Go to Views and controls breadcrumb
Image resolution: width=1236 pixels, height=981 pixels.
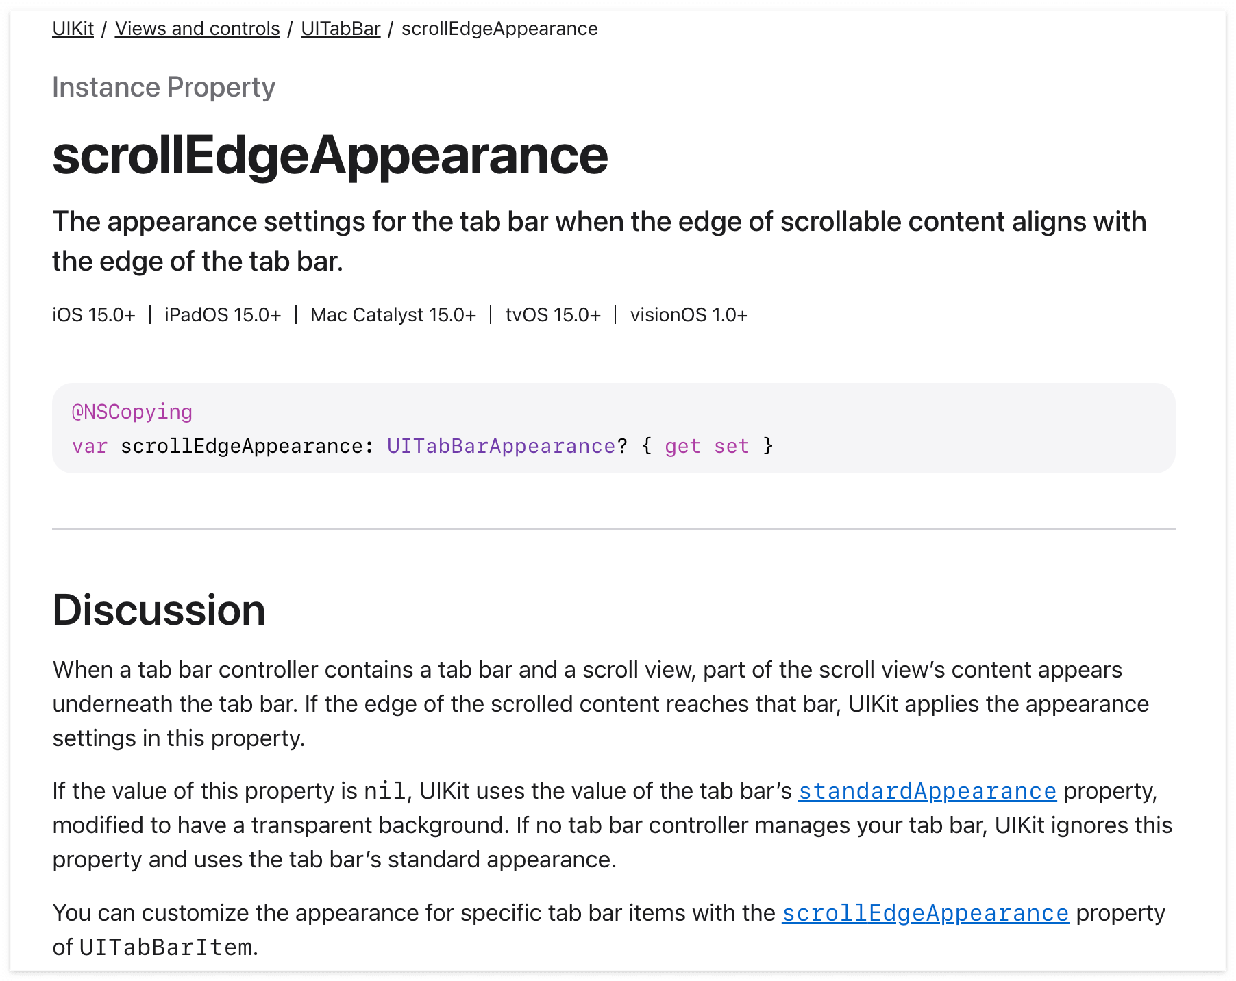[197, 29]
